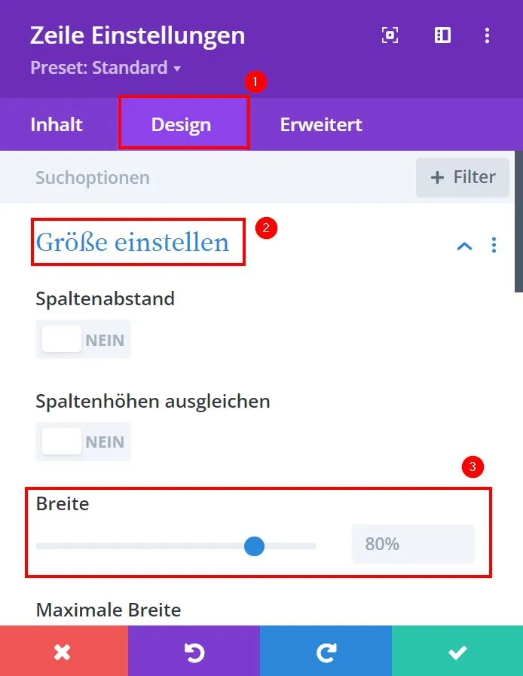
Task: Click the + Filter button
Action: (463, 177)
